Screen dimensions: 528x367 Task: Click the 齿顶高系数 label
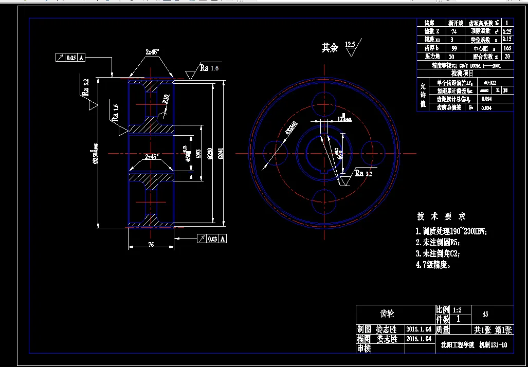tap(484, 23)
